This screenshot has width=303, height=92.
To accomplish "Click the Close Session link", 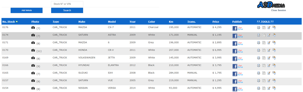I will pos(279,10).
